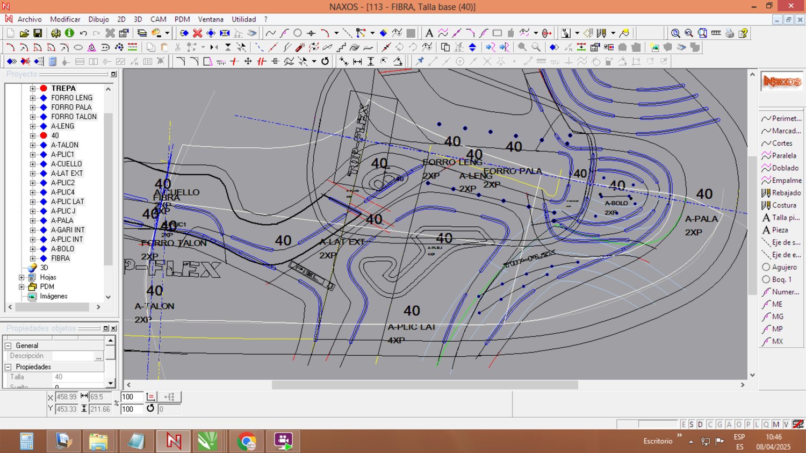806x453 pixels.
Task: Click the blue pushpin snap icon
Action: [420, 61]
